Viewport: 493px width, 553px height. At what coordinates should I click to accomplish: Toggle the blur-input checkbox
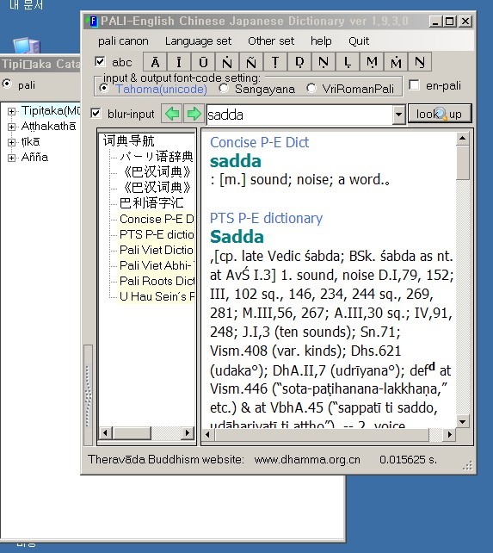[x=96, y=114]
